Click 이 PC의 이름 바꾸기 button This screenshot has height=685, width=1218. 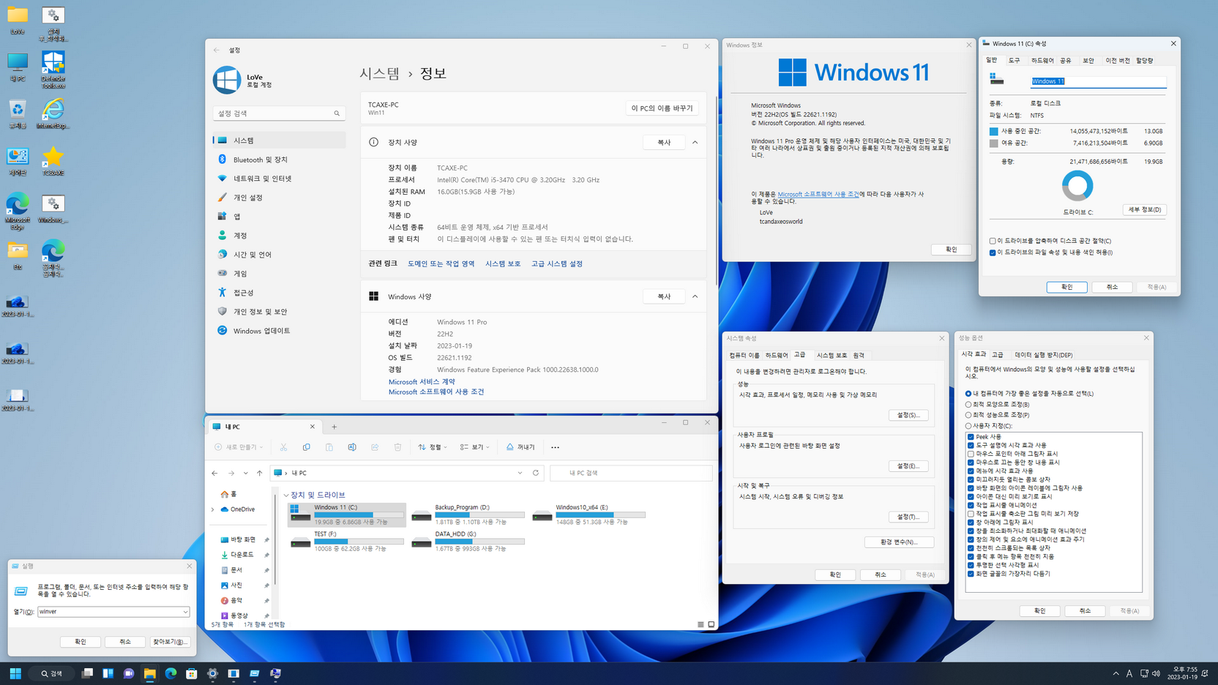[662, 108]
